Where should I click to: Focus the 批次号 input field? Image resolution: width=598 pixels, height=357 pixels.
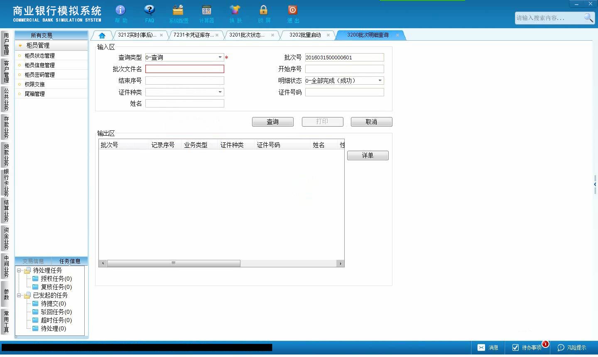(345, 57)
